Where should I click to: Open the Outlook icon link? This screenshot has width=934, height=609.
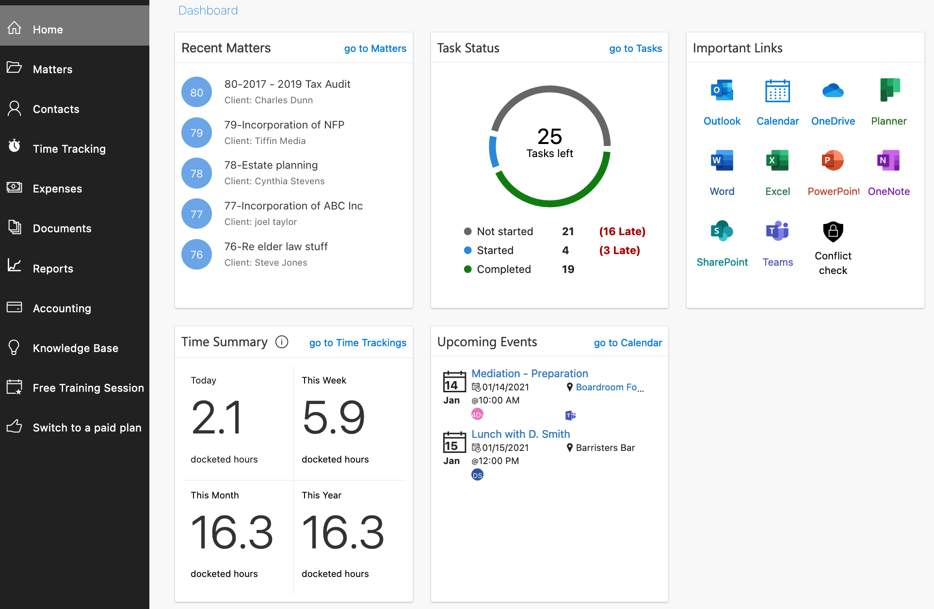722,91
